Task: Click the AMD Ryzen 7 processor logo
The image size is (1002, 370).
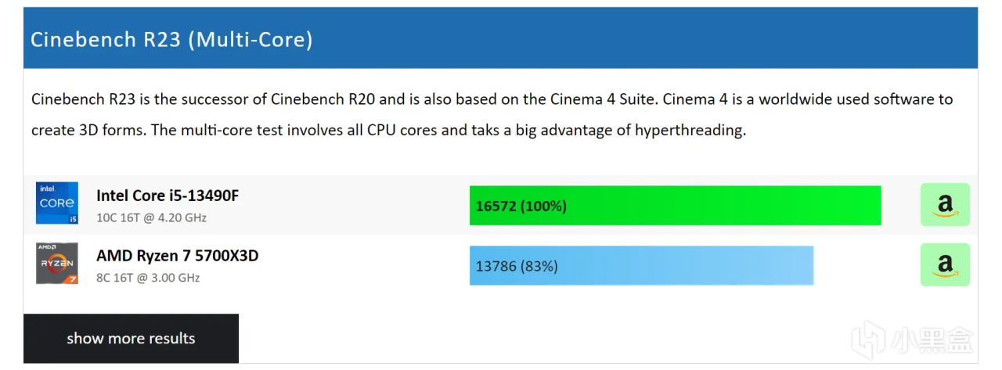Action: (57, 264)
